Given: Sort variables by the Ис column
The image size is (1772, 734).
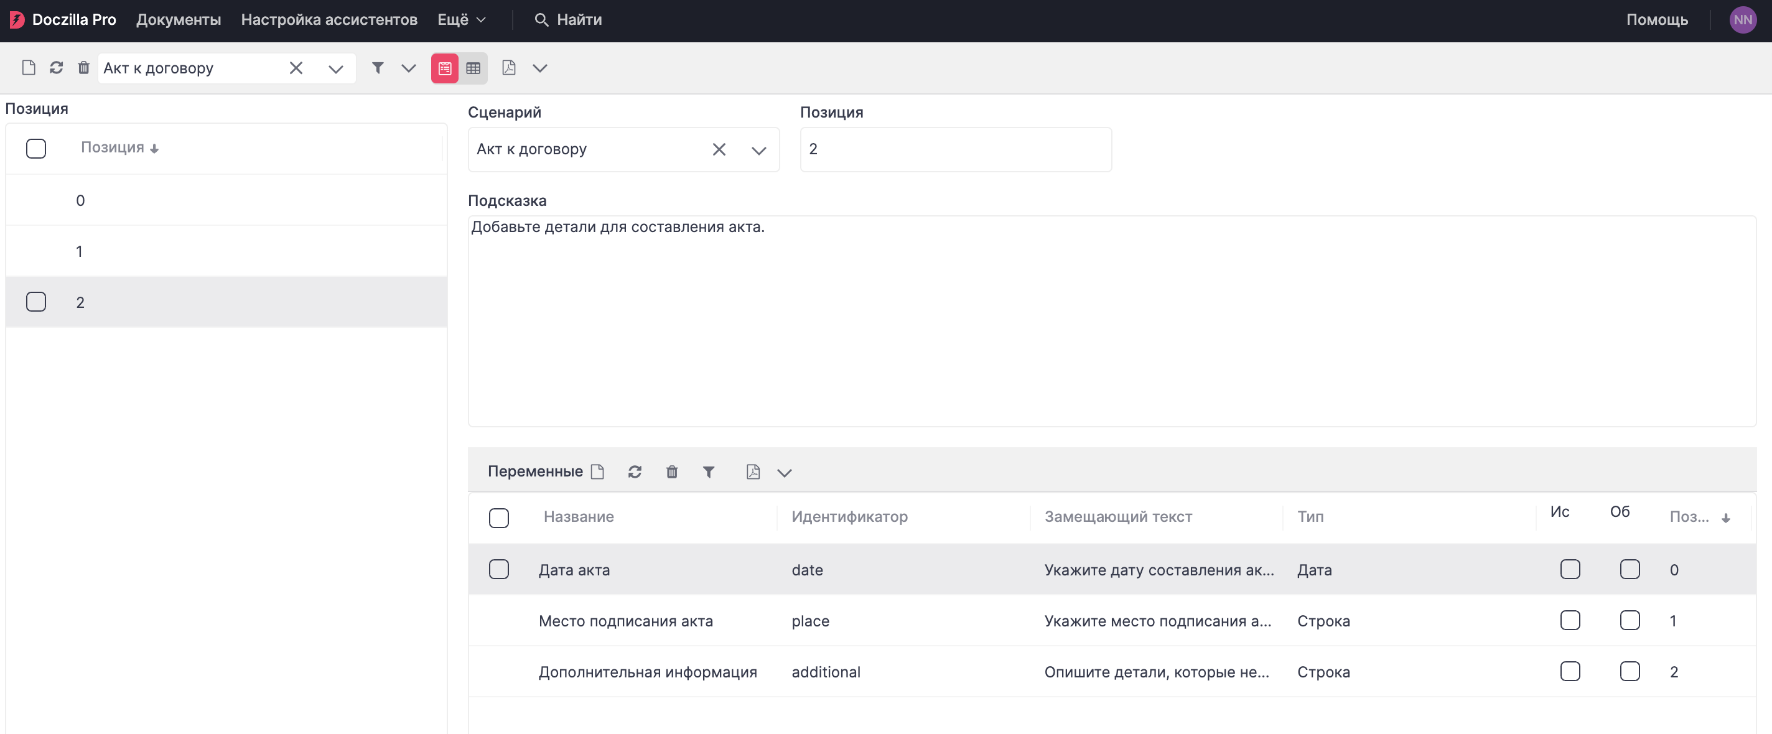Looking at the screenshot, I should 1559,512.
